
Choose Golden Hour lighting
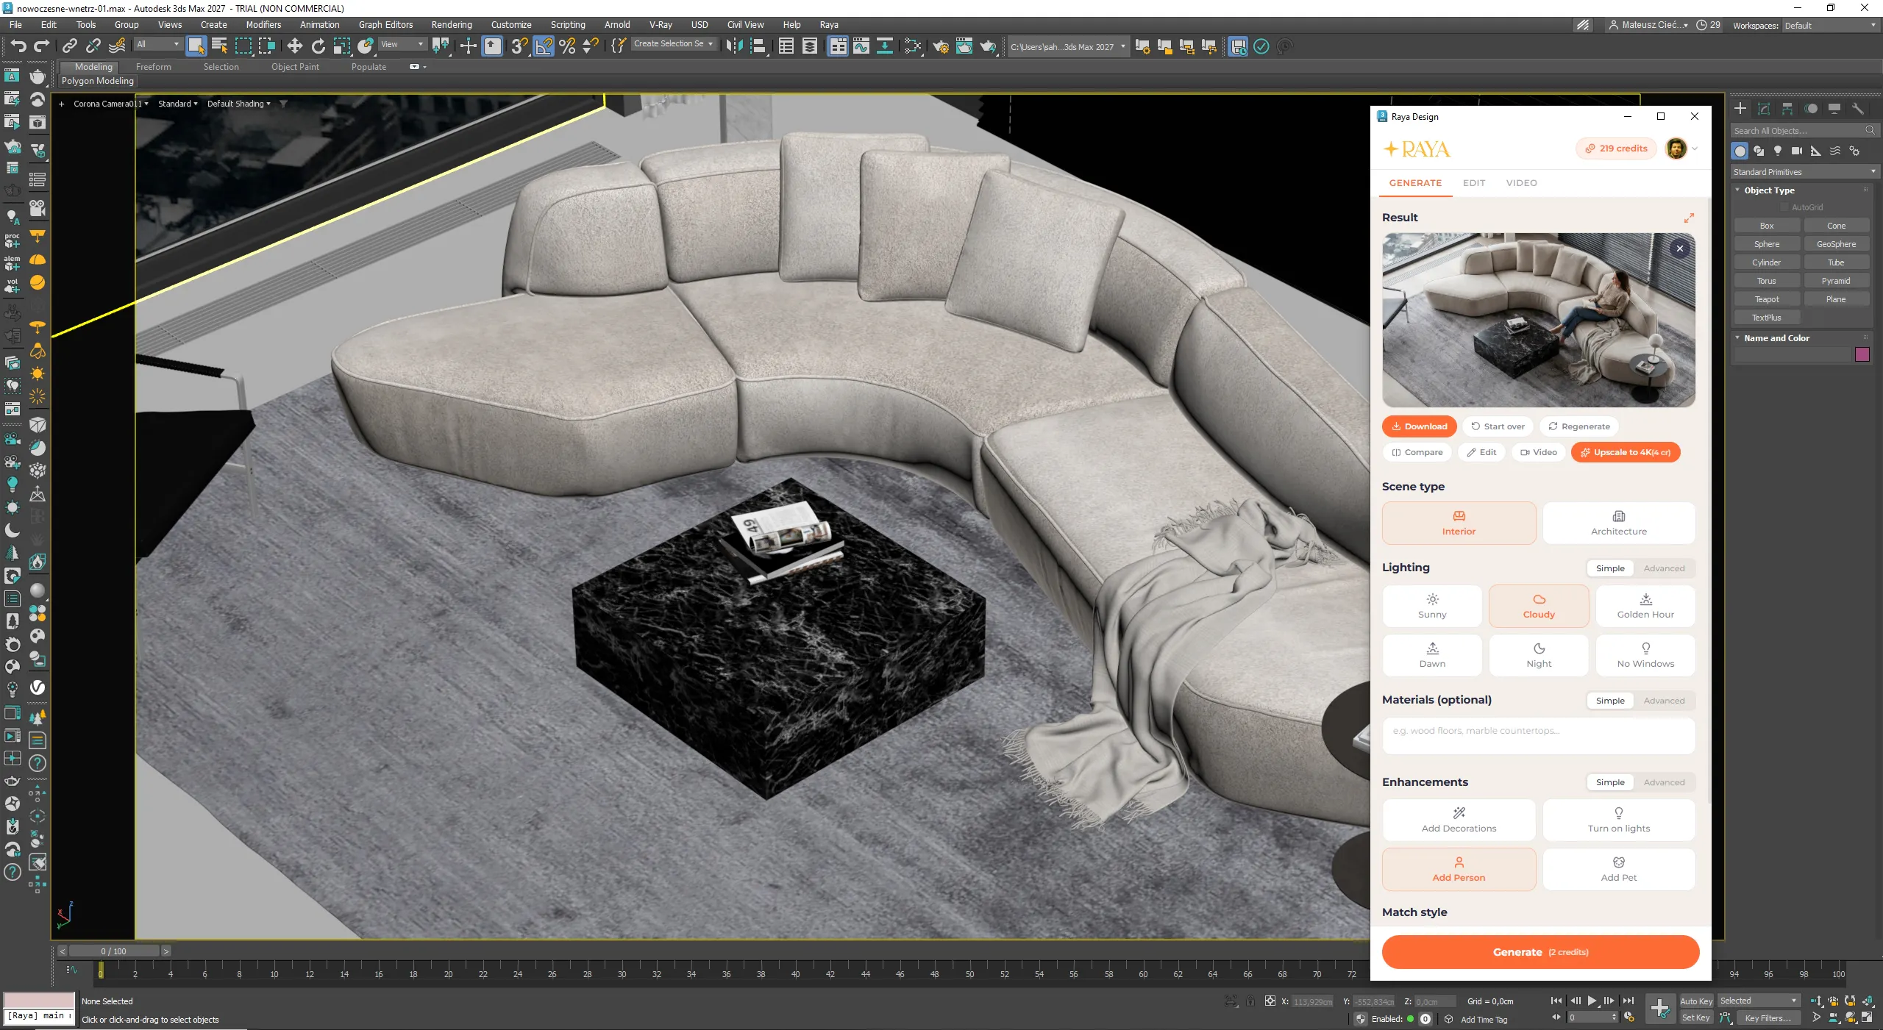[1645, 606]
